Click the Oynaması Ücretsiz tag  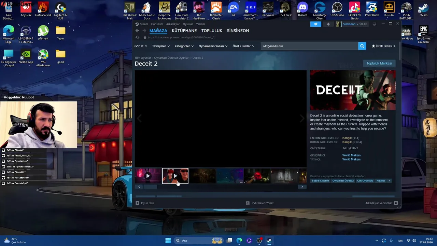click(343, 181)
